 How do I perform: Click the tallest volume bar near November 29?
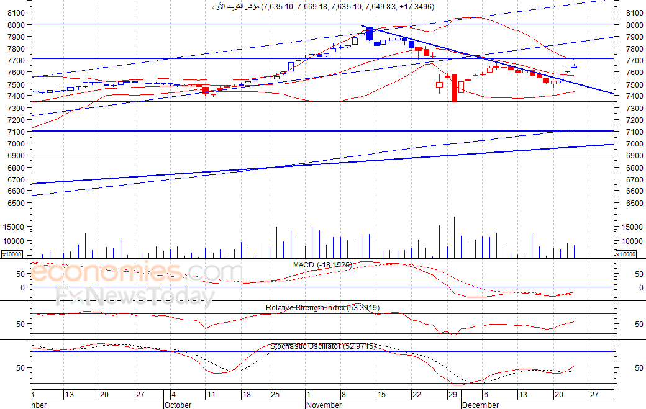(x=455, y=238)
